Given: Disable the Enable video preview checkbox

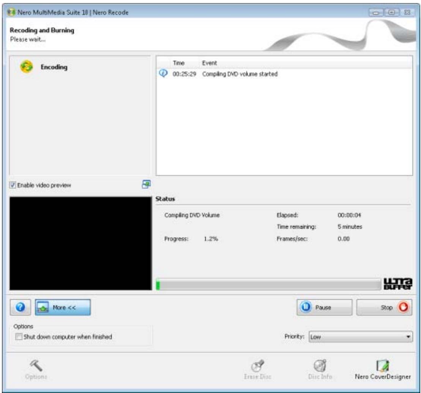Looking at the screenshot, I should pos(13,185).
